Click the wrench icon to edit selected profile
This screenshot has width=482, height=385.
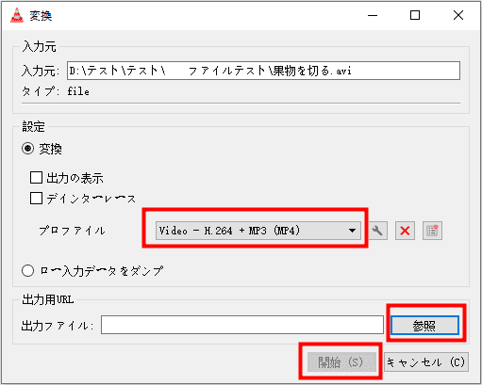(x=377, y=231)
